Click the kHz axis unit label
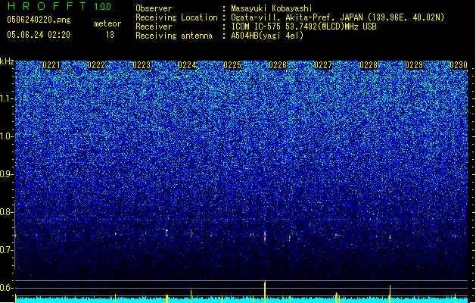476x303 pixels. tap(7, 61)
